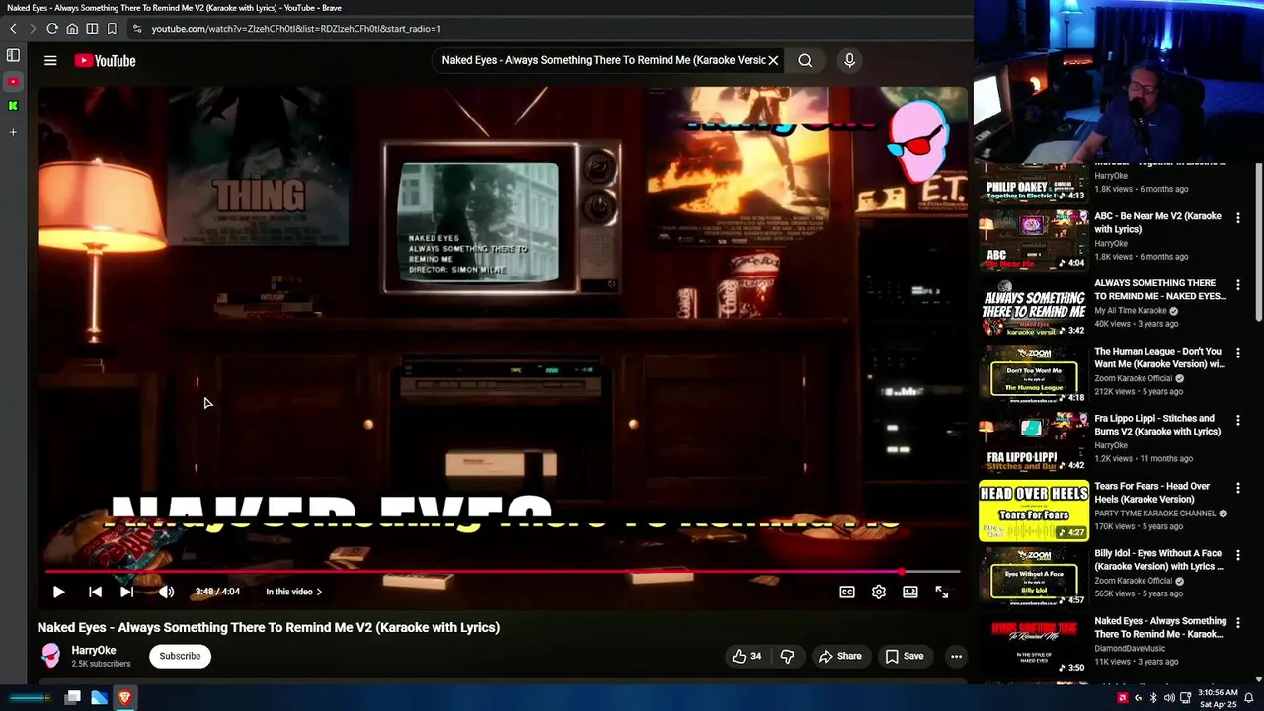
Task: Open the system volume tray icon
Action: click(x=1169, y=698)
